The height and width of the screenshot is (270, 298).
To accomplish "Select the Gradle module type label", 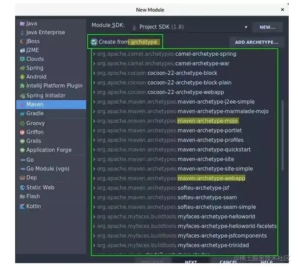I will click(x=35, y=113).
